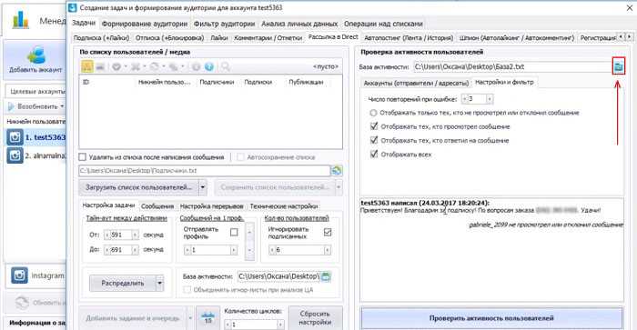The image size is (637, 330).
Task: Click the magnifier search icon in the list toolbar
Action: (x=226, y=66)
